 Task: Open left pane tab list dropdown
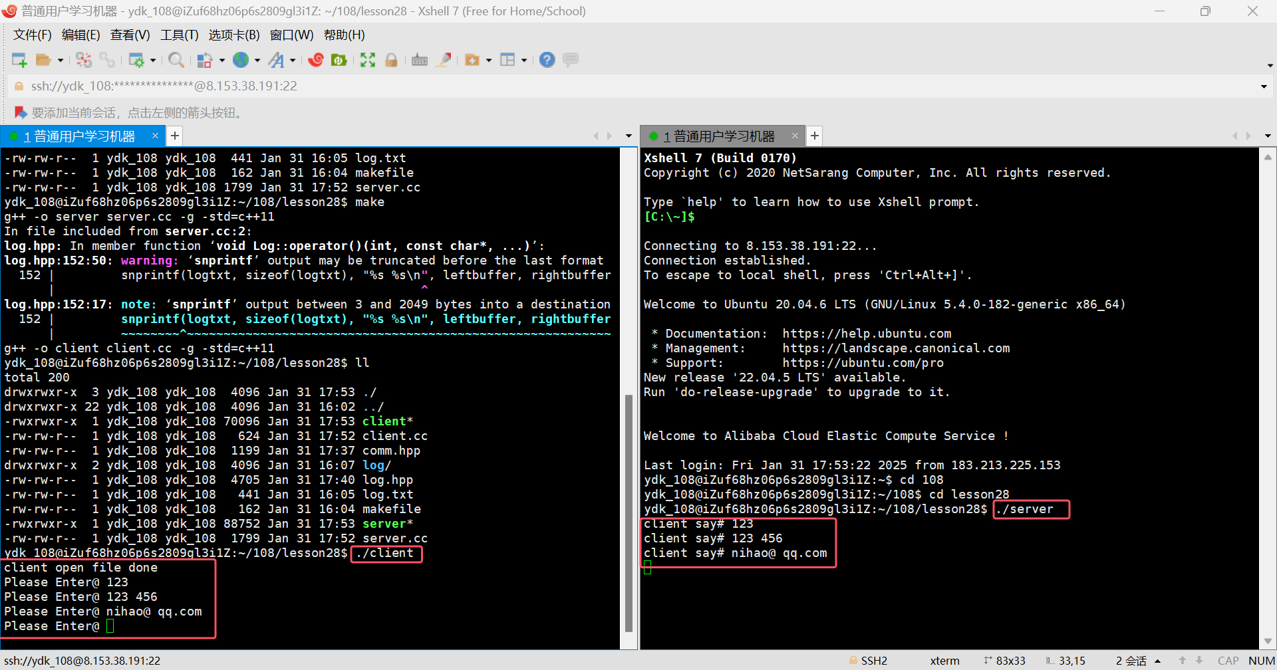pos(629,136)
